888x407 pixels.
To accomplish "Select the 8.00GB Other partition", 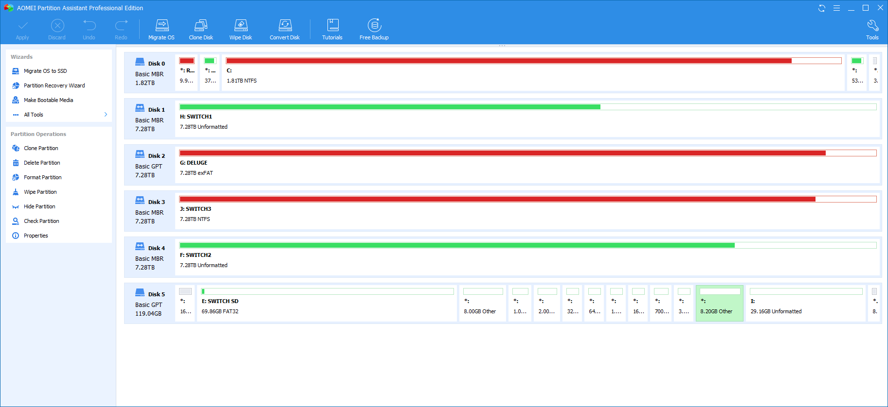I will pos(483,303).
